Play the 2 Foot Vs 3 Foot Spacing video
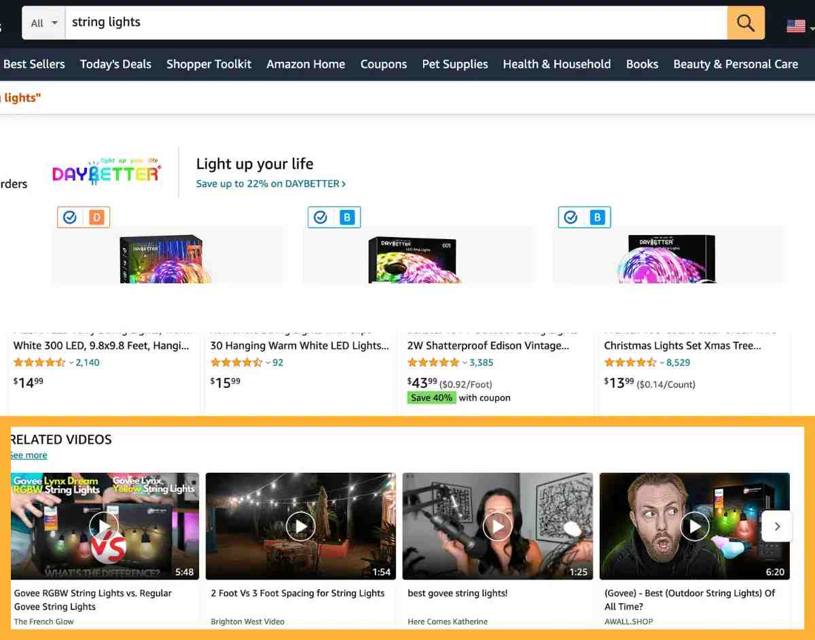This screenshot has height=640, width=815. [x=300, y=526]
